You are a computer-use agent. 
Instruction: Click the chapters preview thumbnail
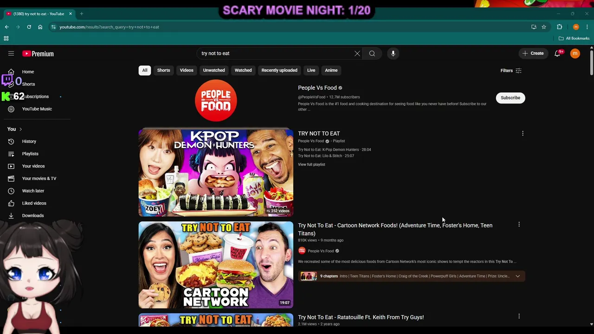[x=309, y=276]
